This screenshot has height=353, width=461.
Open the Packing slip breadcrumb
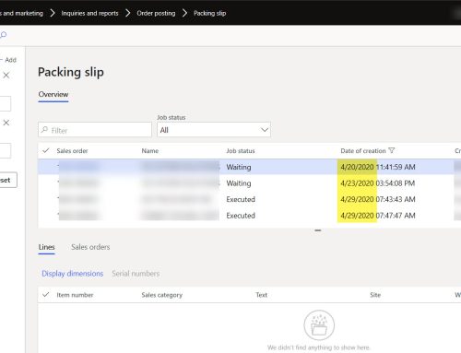[x=210, y=13]
